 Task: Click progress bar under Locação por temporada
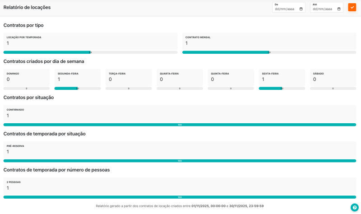pyautogui.click(x=90, y=52)
